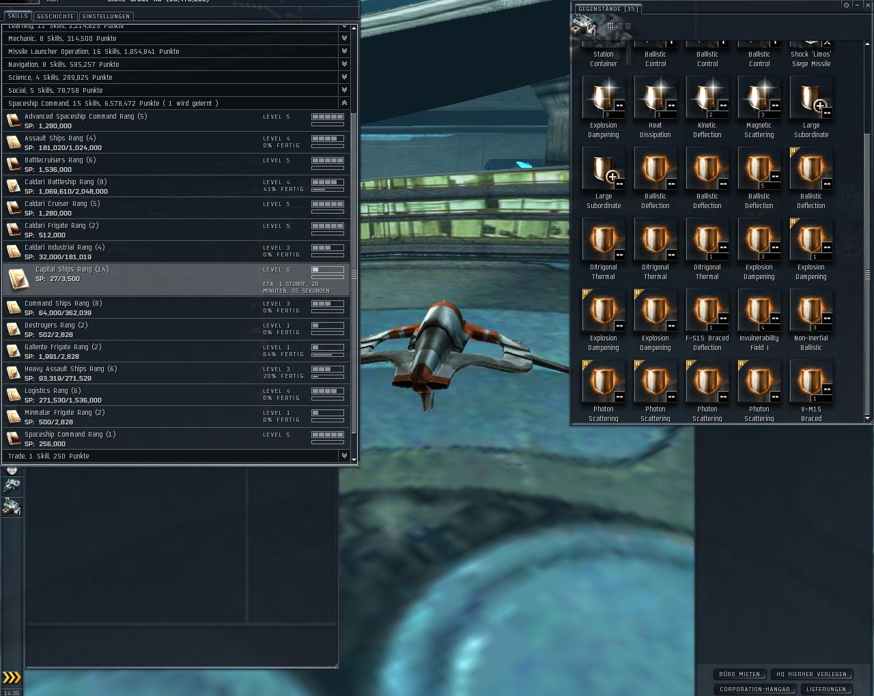Switch inventory to large icon grid view
The image size is (874, 696).
610,26
